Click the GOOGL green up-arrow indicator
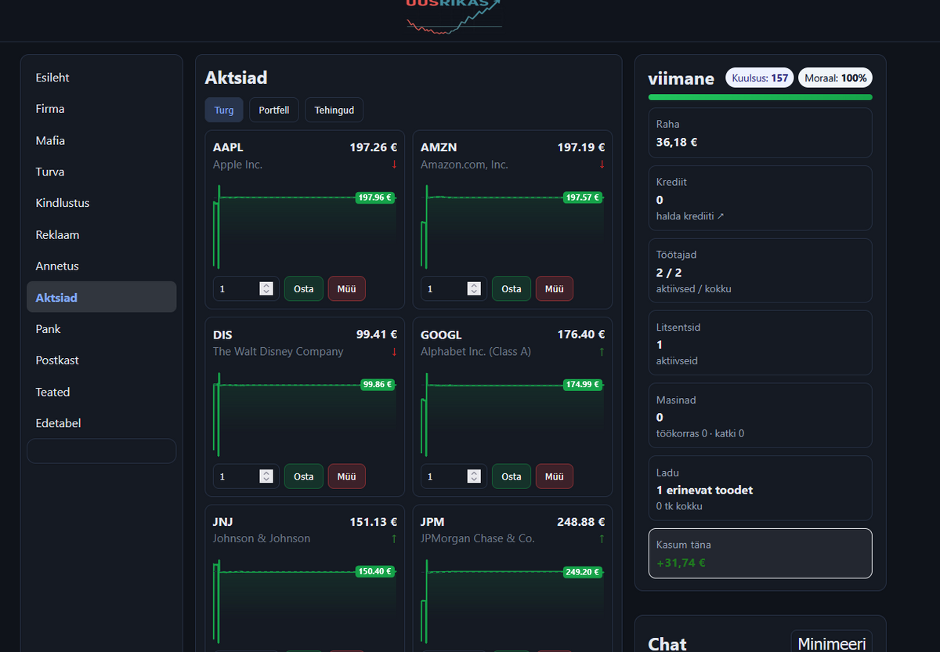 pyautogui.click(x=602, y=352)
